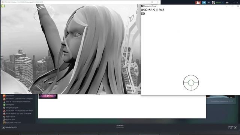Click the score value 80
Screen dimensions: 240x135
pos(143,14)
